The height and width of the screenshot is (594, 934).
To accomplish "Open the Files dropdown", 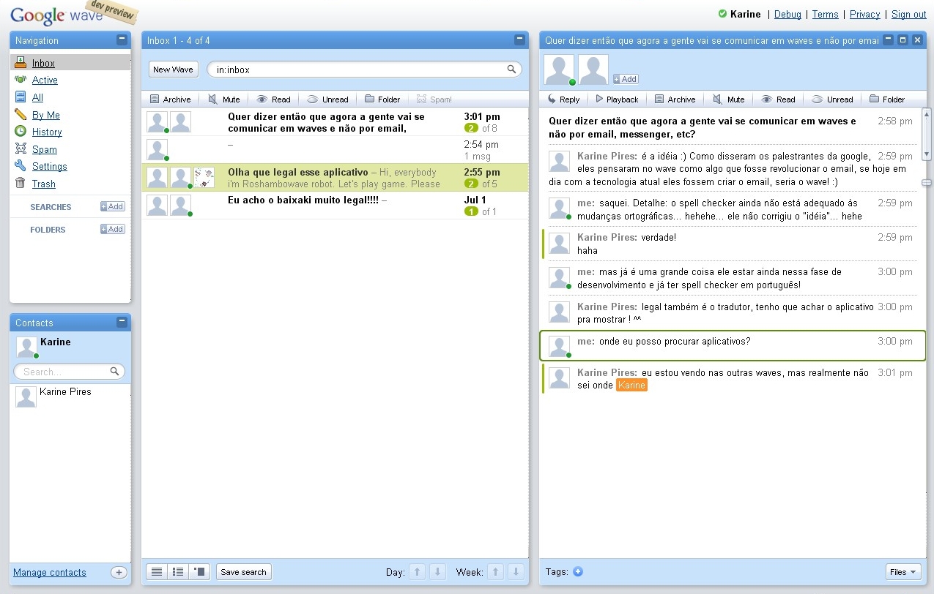I will click(903, 572).
